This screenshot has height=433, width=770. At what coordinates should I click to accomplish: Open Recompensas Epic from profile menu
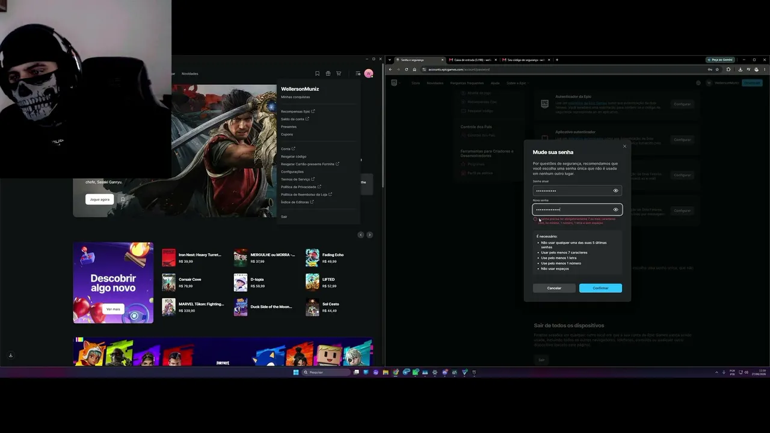(x=298, y=111)
